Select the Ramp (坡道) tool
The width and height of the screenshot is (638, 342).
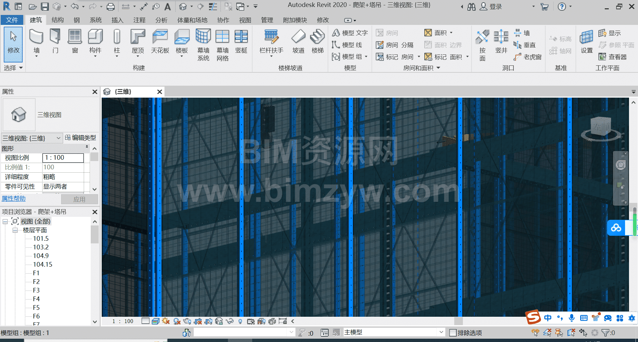pyautogui.click(x=298, y=42)
